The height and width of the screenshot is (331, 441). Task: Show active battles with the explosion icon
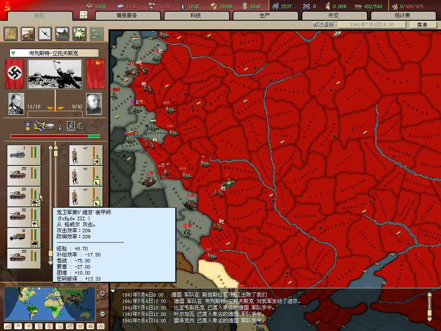[x=79, y=33]
